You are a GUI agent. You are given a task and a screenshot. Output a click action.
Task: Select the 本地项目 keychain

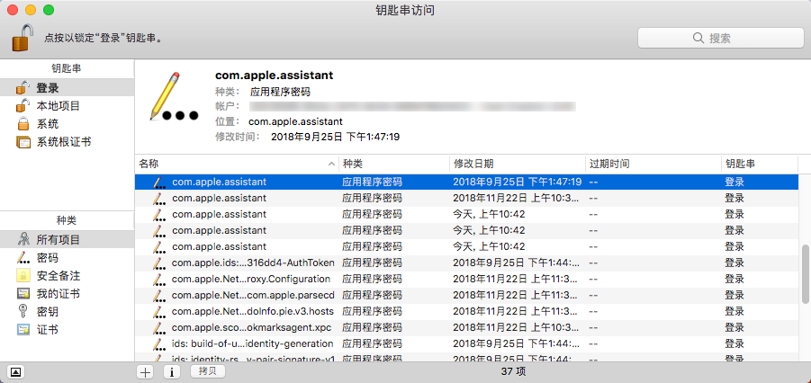pyautogui.click(x=58, y=106)
